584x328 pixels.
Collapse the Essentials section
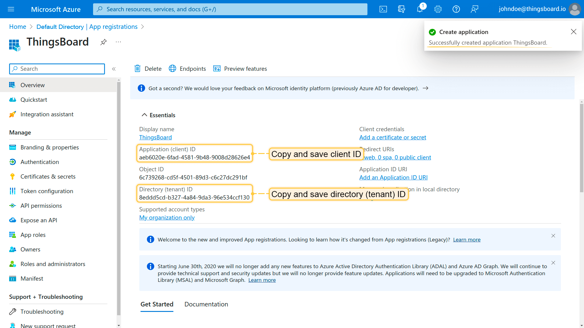point(144,115)
